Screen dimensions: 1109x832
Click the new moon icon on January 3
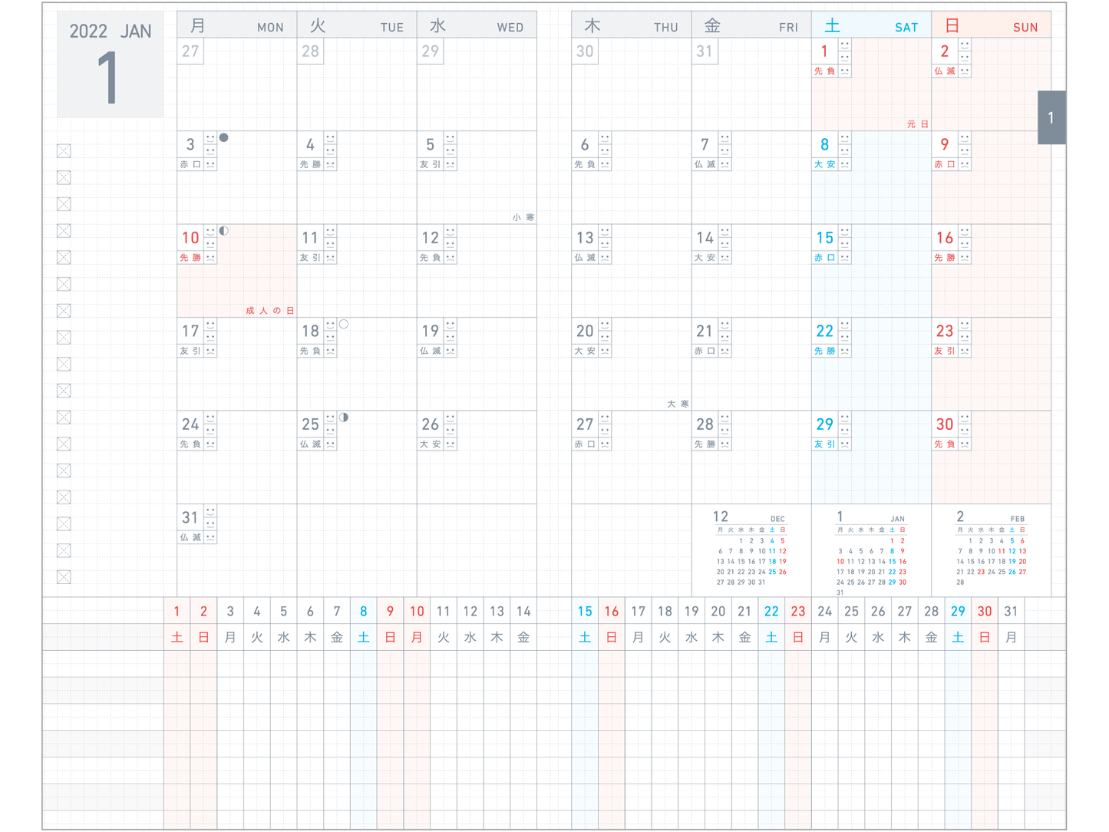click(x=224, y=137)
